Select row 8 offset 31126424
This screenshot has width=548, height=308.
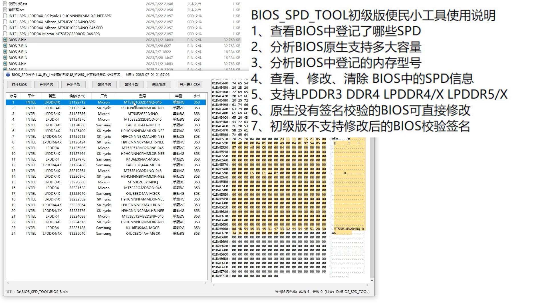[77, 142]
